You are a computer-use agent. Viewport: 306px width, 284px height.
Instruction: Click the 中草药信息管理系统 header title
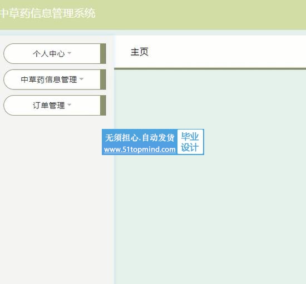(48, 13)
